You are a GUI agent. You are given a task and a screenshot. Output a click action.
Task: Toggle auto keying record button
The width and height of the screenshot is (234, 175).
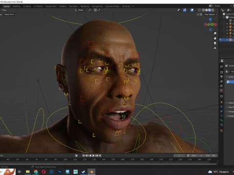pos(77,156)
